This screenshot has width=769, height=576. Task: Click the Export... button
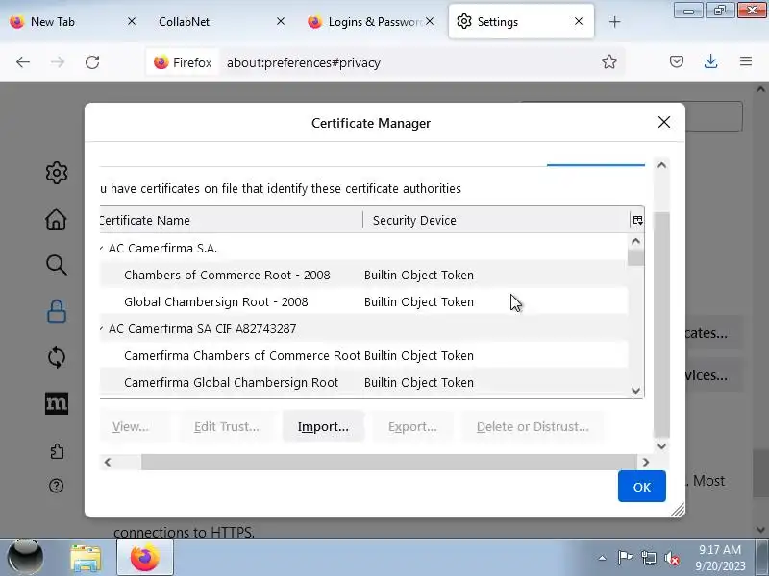(412, 426)
